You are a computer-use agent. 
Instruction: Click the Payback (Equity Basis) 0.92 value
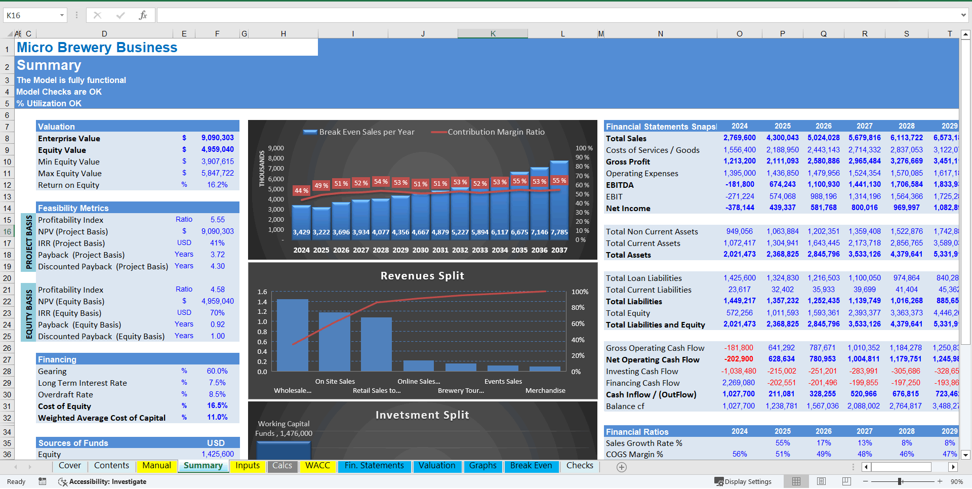pos(218,324)
